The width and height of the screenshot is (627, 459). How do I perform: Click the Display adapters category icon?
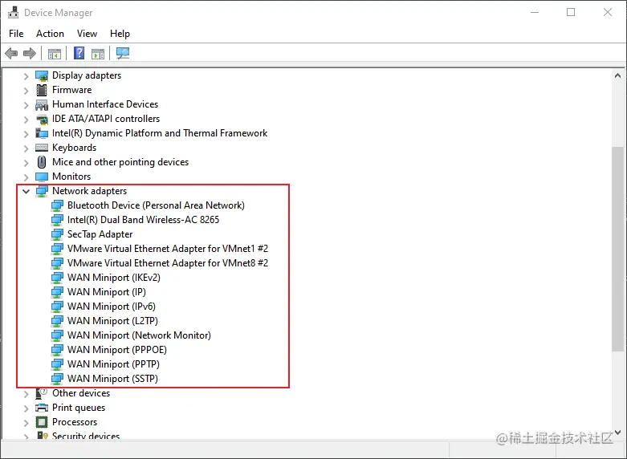tap(42, 75)
